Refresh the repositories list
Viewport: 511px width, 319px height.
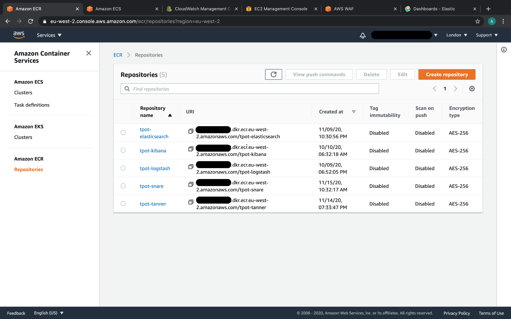(x=273, y=74)
